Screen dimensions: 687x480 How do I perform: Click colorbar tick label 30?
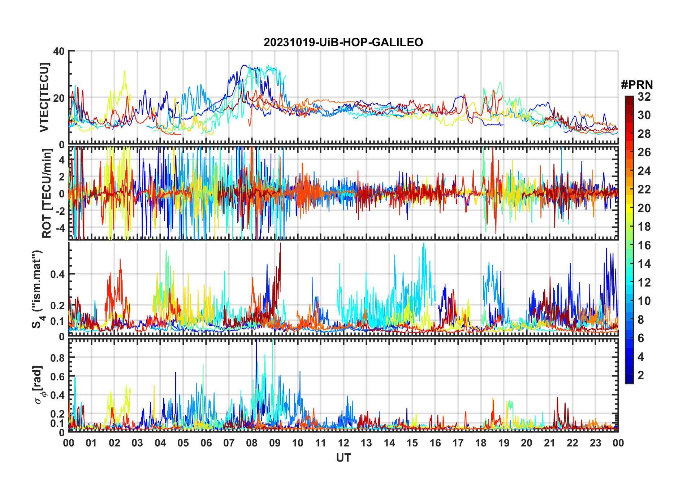[644, 115]
